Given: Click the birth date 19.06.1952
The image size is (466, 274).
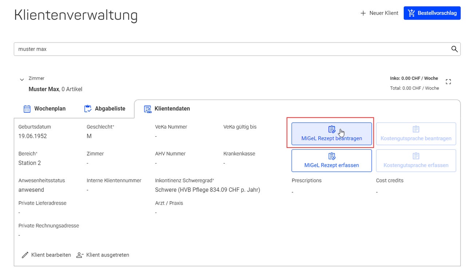Looking at the screenshot, I should tap(33, 136).
